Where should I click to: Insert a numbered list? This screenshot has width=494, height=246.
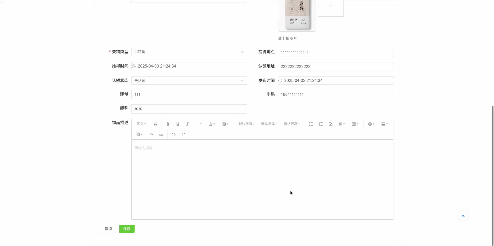pyautogui.click(x=321, y=124)
